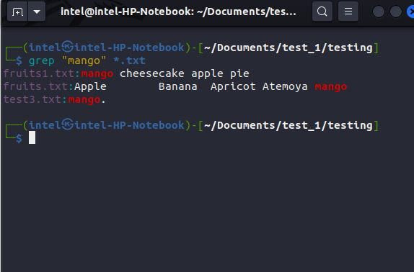Click the word Banana in output
Screen dimensions: 414x272
pyautogui.click(x=177, y=86)
